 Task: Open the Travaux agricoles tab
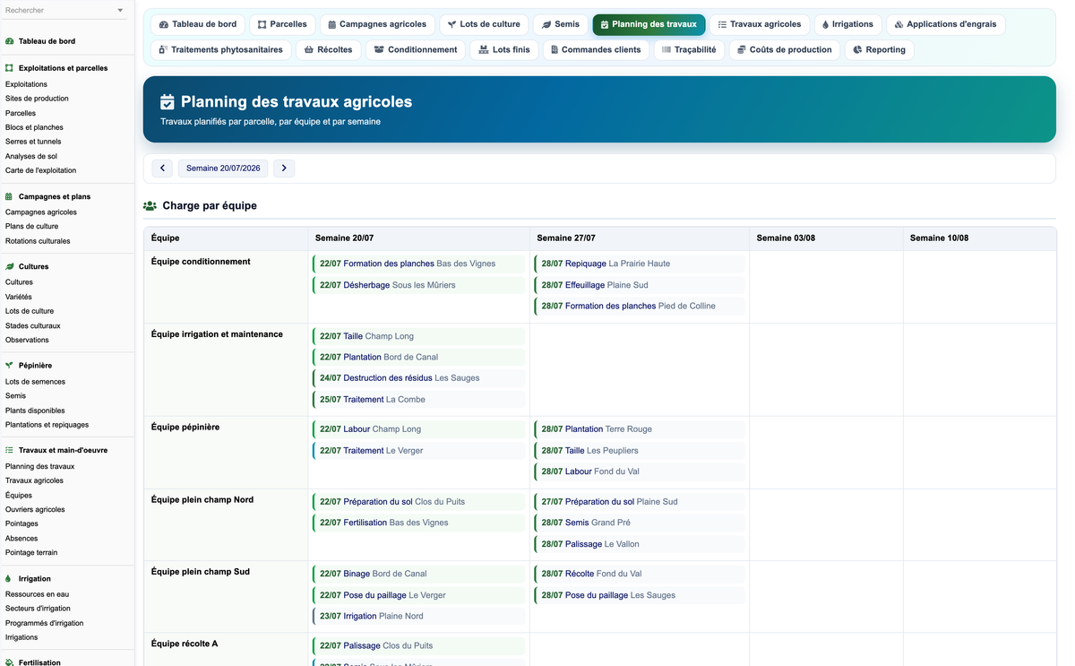coord(760,24)
